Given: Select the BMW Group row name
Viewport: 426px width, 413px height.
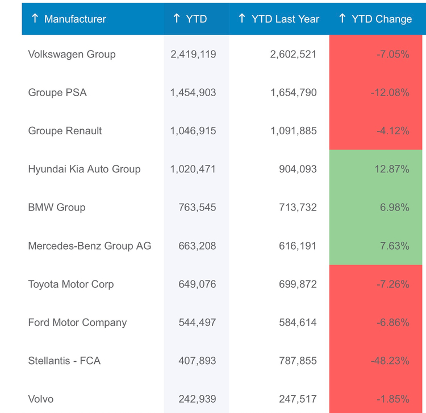Looking at the screenshot, I should tap(57, 207).
